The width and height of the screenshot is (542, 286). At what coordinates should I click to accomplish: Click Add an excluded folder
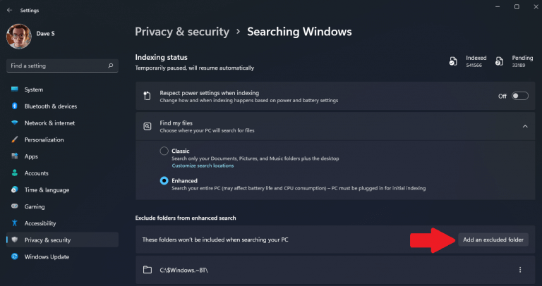click(493, 240)
